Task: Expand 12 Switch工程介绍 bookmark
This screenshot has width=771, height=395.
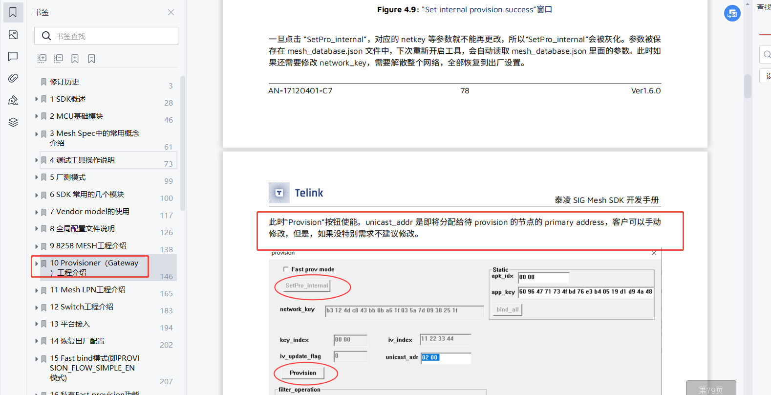Action: click(37, 307)
